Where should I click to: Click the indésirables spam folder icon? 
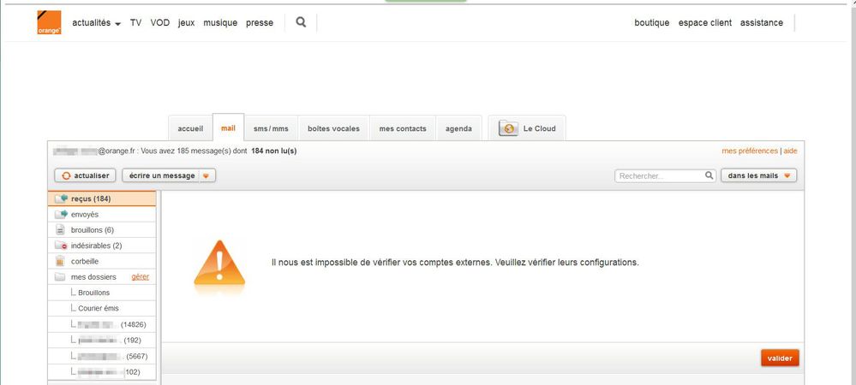coord(61,246)
